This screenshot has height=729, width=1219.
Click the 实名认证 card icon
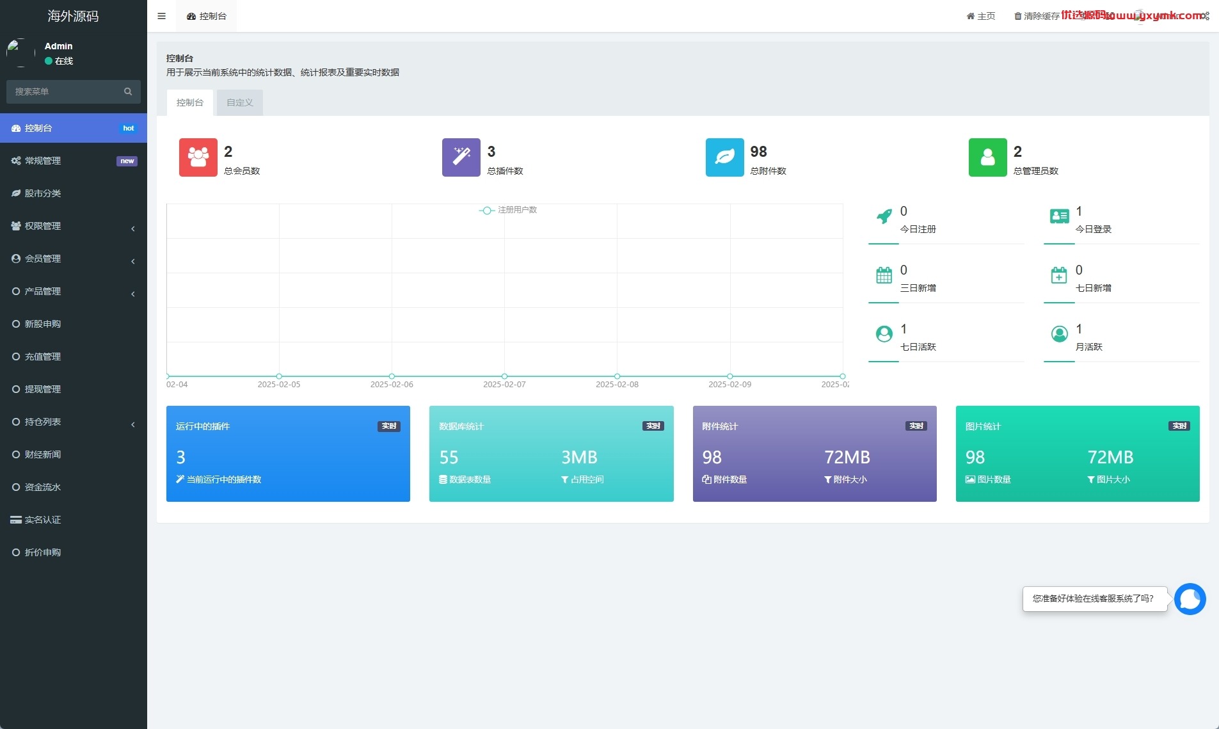click(x=16, y=520)
